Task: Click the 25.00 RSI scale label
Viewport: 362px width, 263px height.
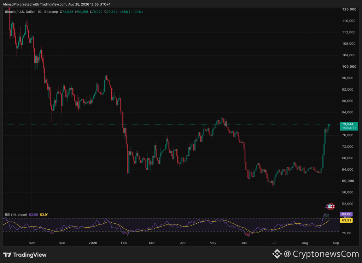Action: tap(346, 233)
